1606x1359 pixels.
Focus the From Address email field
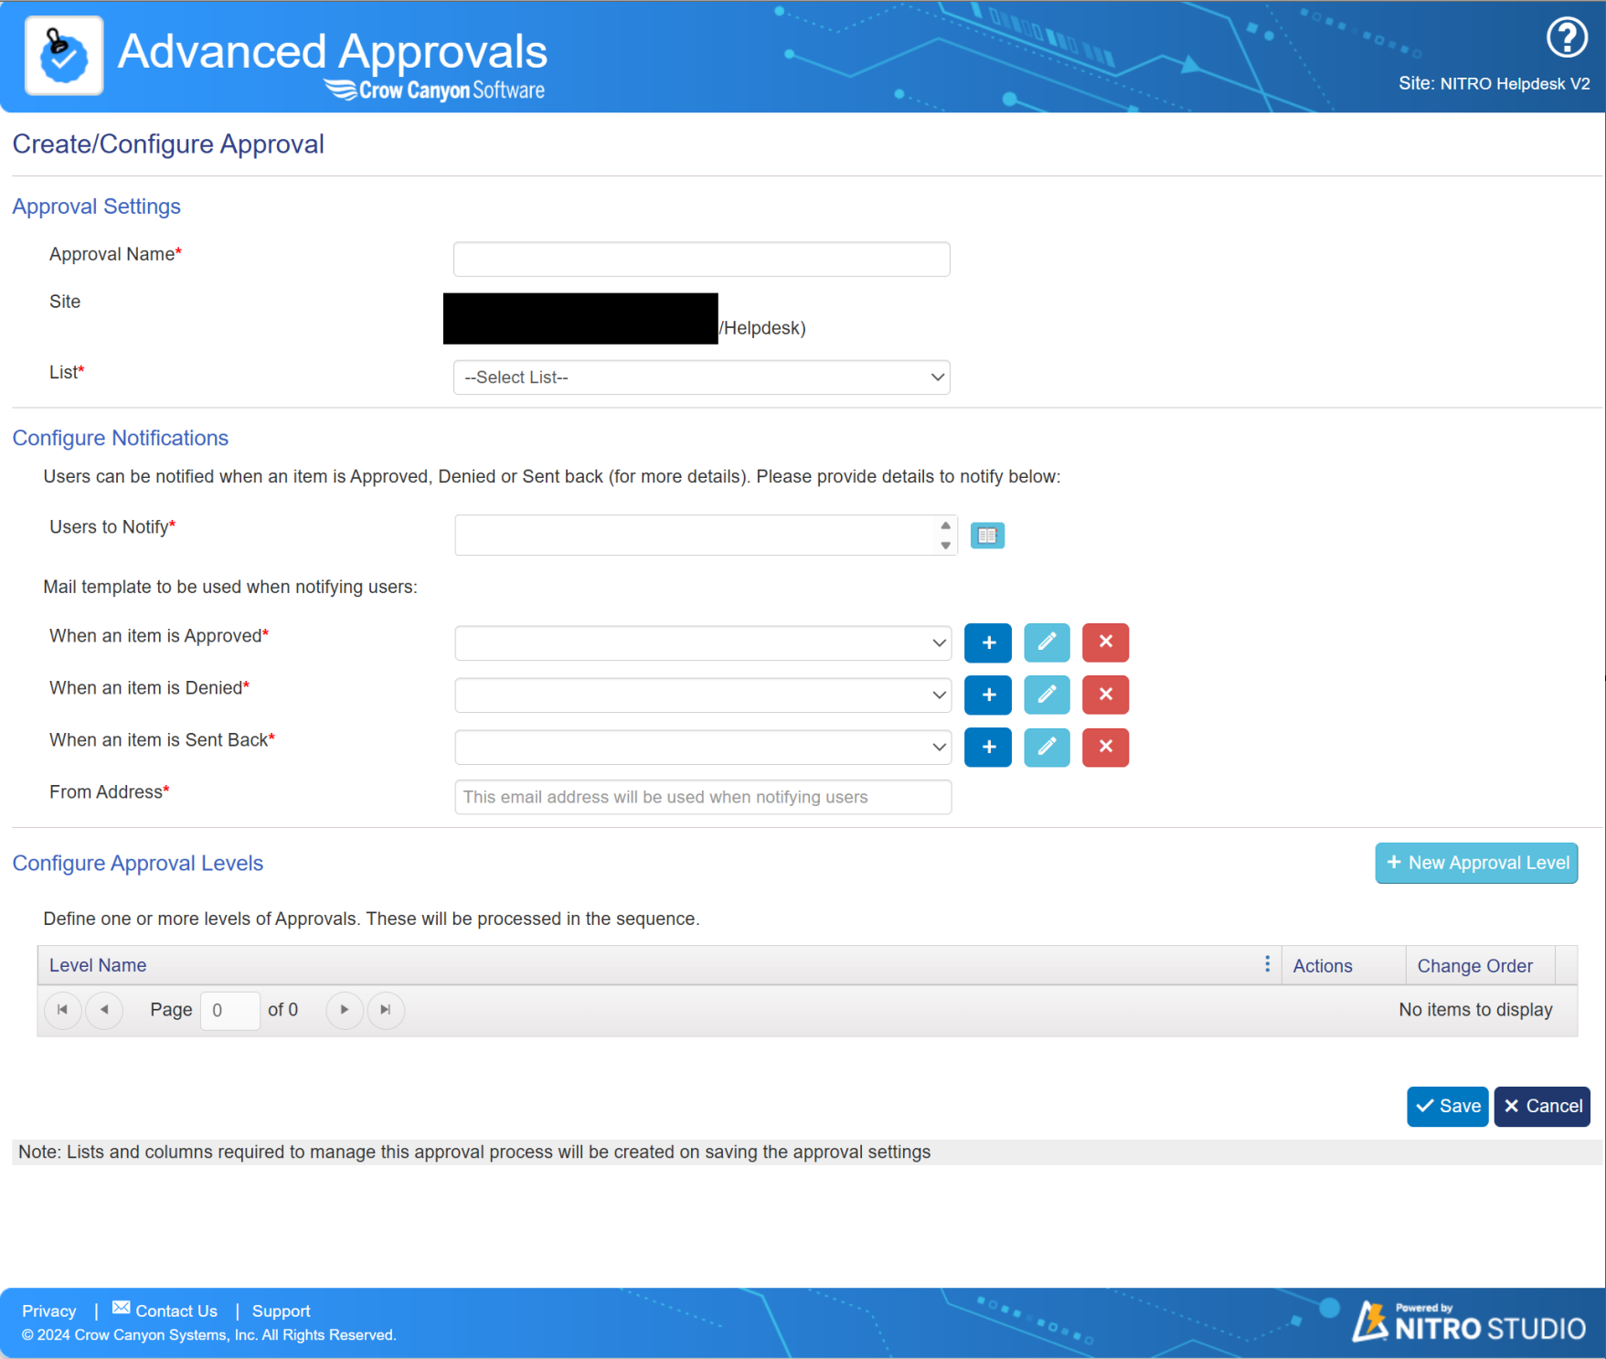(702, 797)
